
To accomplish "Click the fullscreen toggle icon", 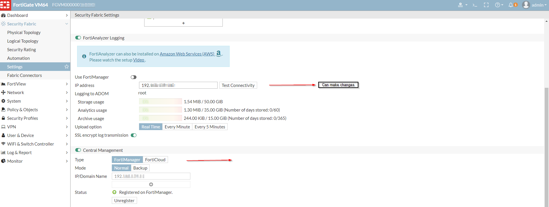I will pos(486,5).
